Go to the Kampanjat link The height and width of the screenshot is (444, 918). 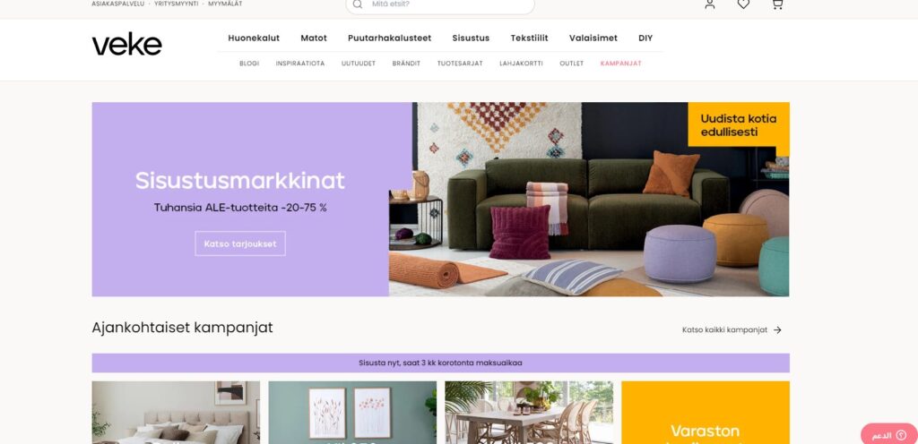pos(620,63)
